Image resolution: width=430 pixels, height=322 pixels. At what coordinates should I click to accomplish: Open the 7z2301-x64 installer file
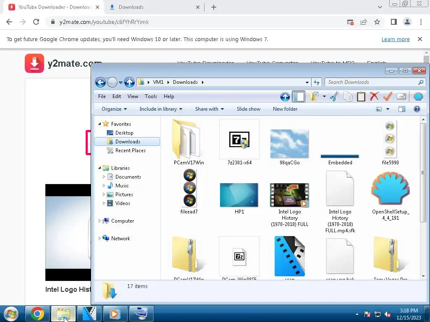pyautogui.click(x=239, y=143)
